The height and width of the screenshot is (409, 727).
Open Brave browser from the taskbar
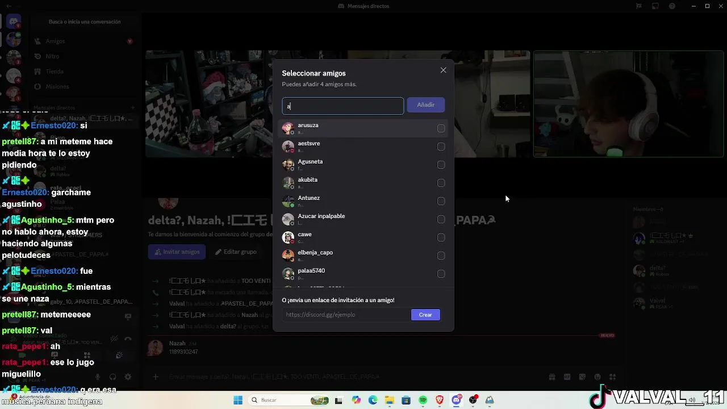[x=440, y=400]
